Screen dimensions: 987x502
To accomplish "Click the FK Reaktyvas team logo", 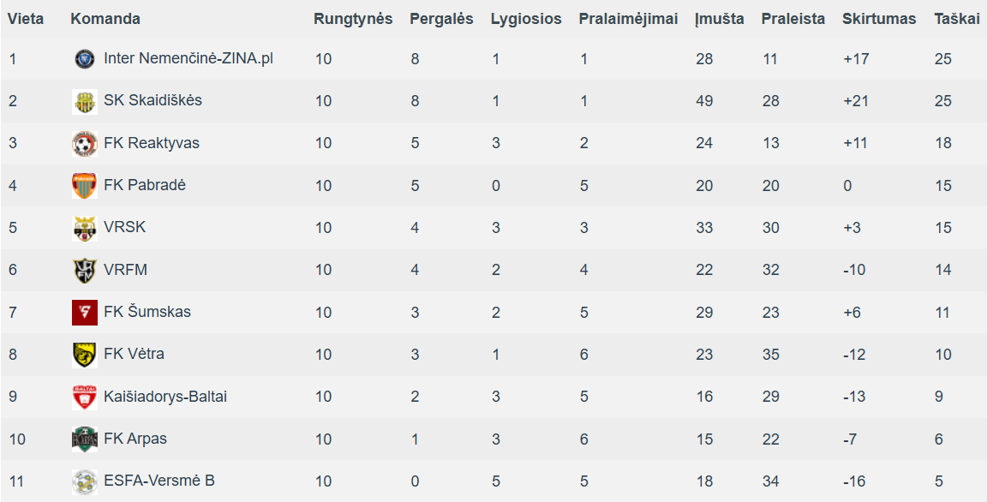I will tap(84, 143).
